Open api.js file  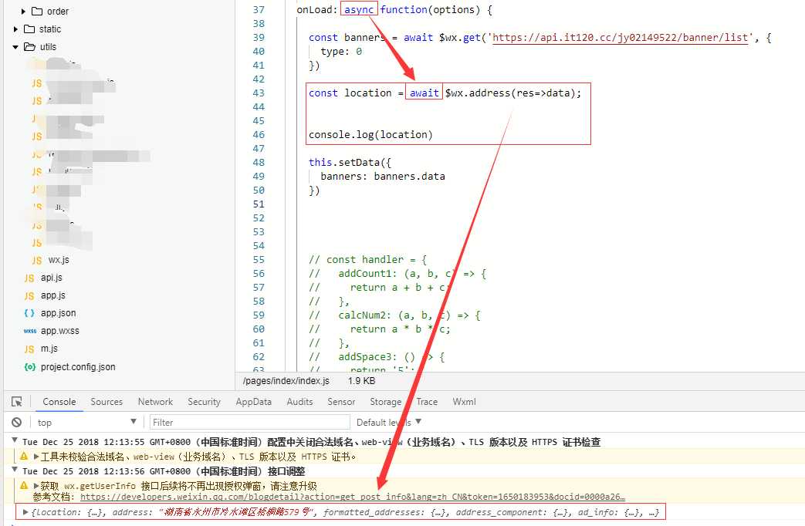(52, 278)
